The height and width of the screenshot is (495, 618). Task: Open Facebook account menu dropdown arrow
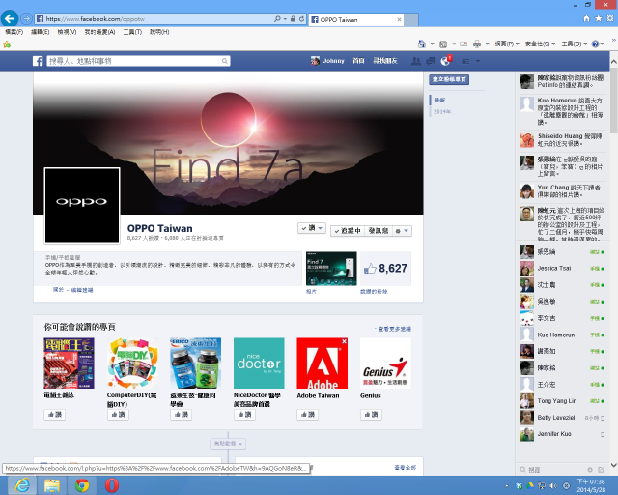(478, 61)
